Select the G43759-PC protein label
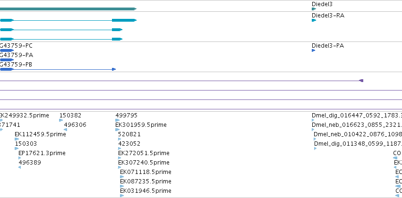This screenshot has height=198, width=402. click(x=16, y=46)
